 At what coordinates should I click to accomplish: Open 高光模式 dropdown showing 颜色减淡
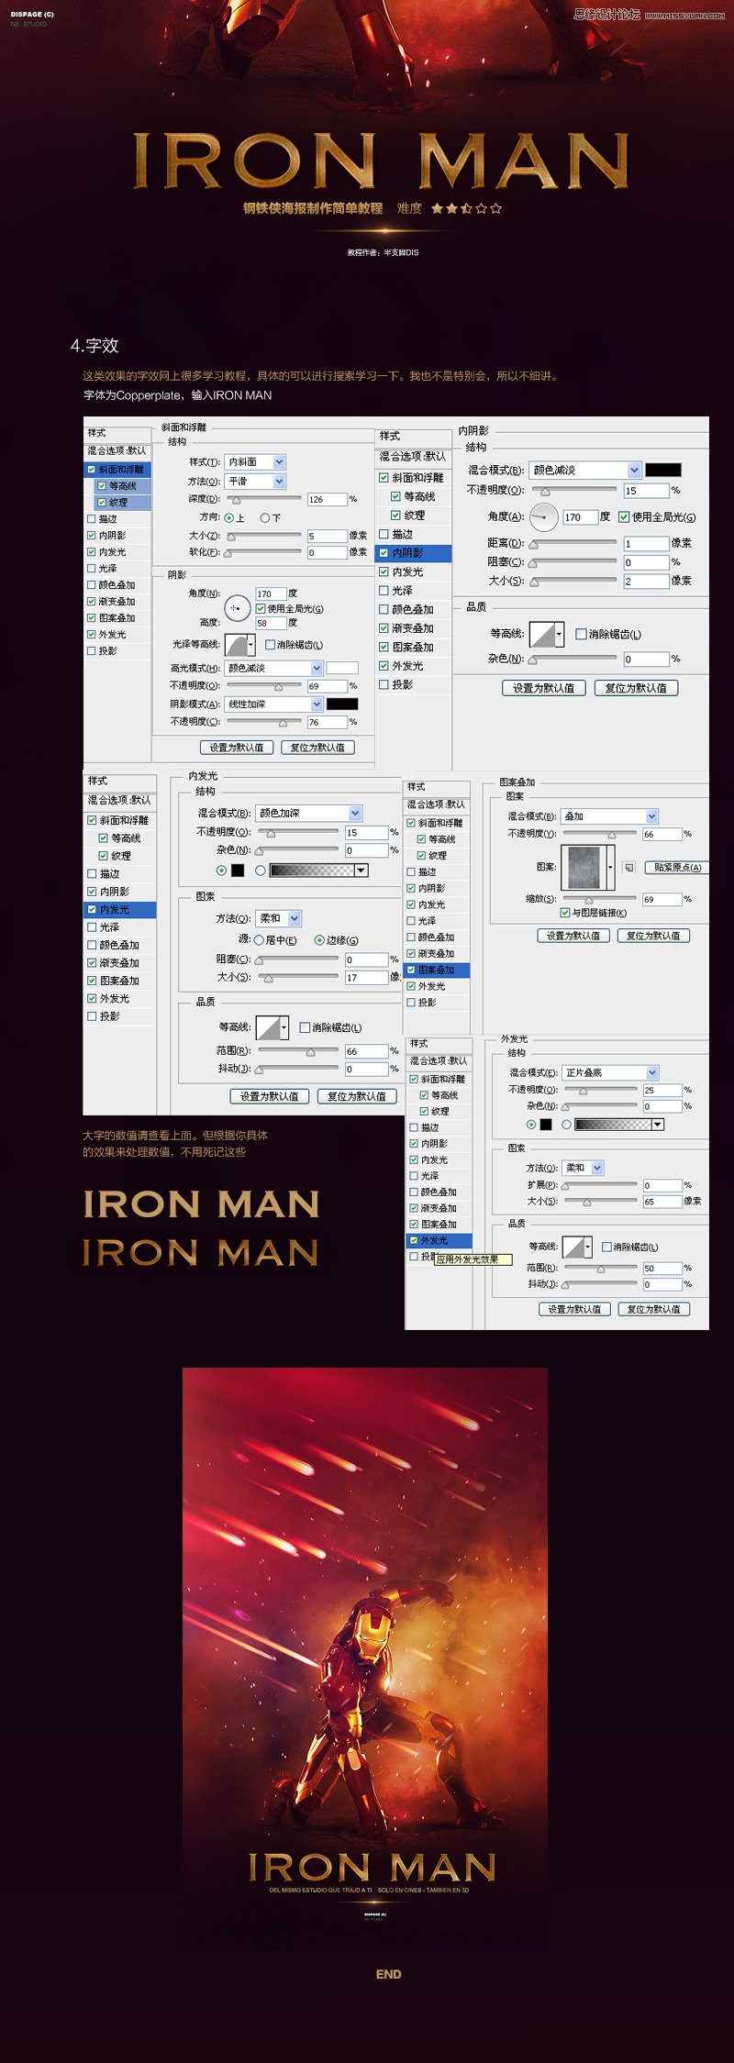(x=274, y=668)
